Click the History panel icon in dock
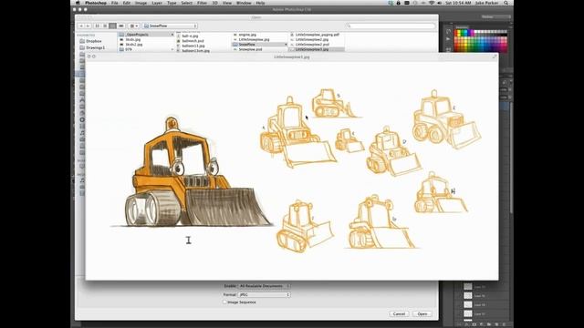Viewport: 584px width, 328px height. click(448, 32)
